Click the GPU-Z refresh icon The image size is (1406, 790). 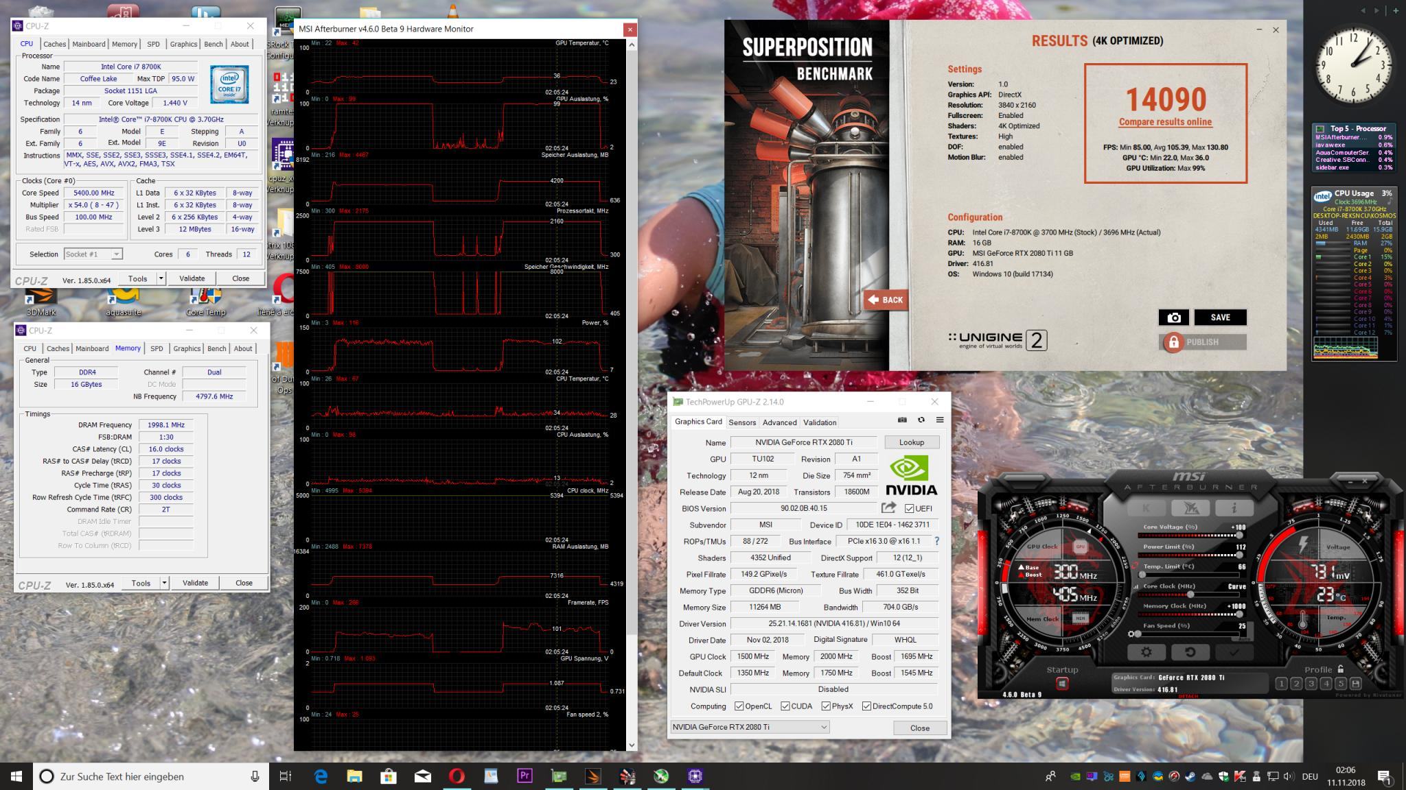[x=921, y=420]
